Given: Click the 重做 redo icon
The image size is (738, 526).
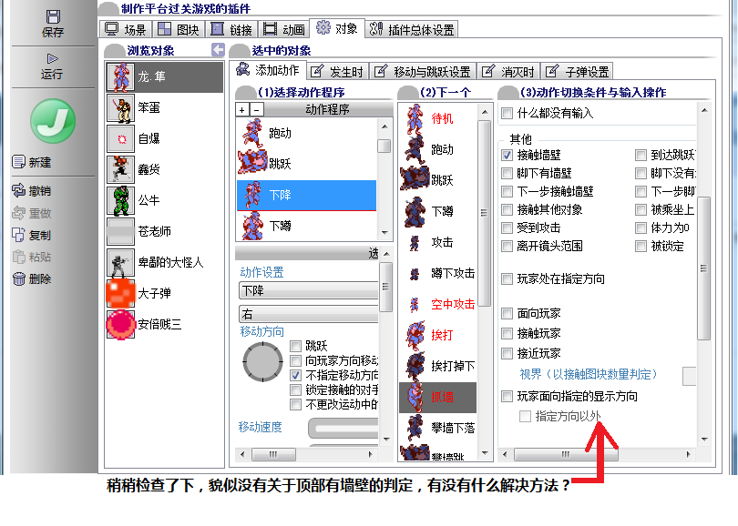Looking at the screenshot, I should (x=19, y=213).
